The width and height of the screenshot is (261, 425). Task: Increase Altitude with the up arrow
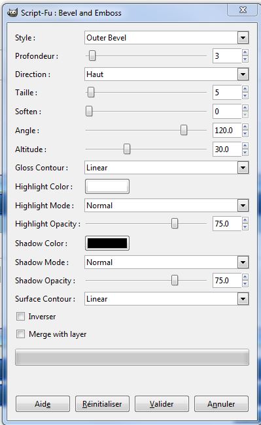click(x=245, y=146)
